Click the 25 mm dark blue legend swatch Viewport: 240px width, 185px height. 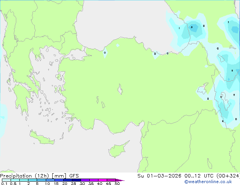coord(76,180)
